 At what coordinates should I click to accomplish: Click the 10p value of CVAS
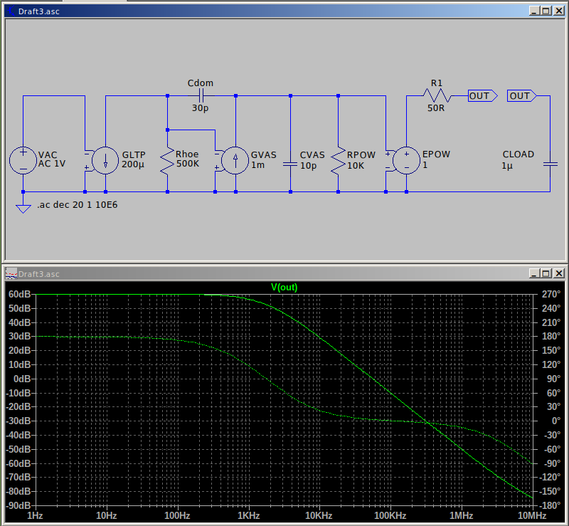[x=308, y=166]
